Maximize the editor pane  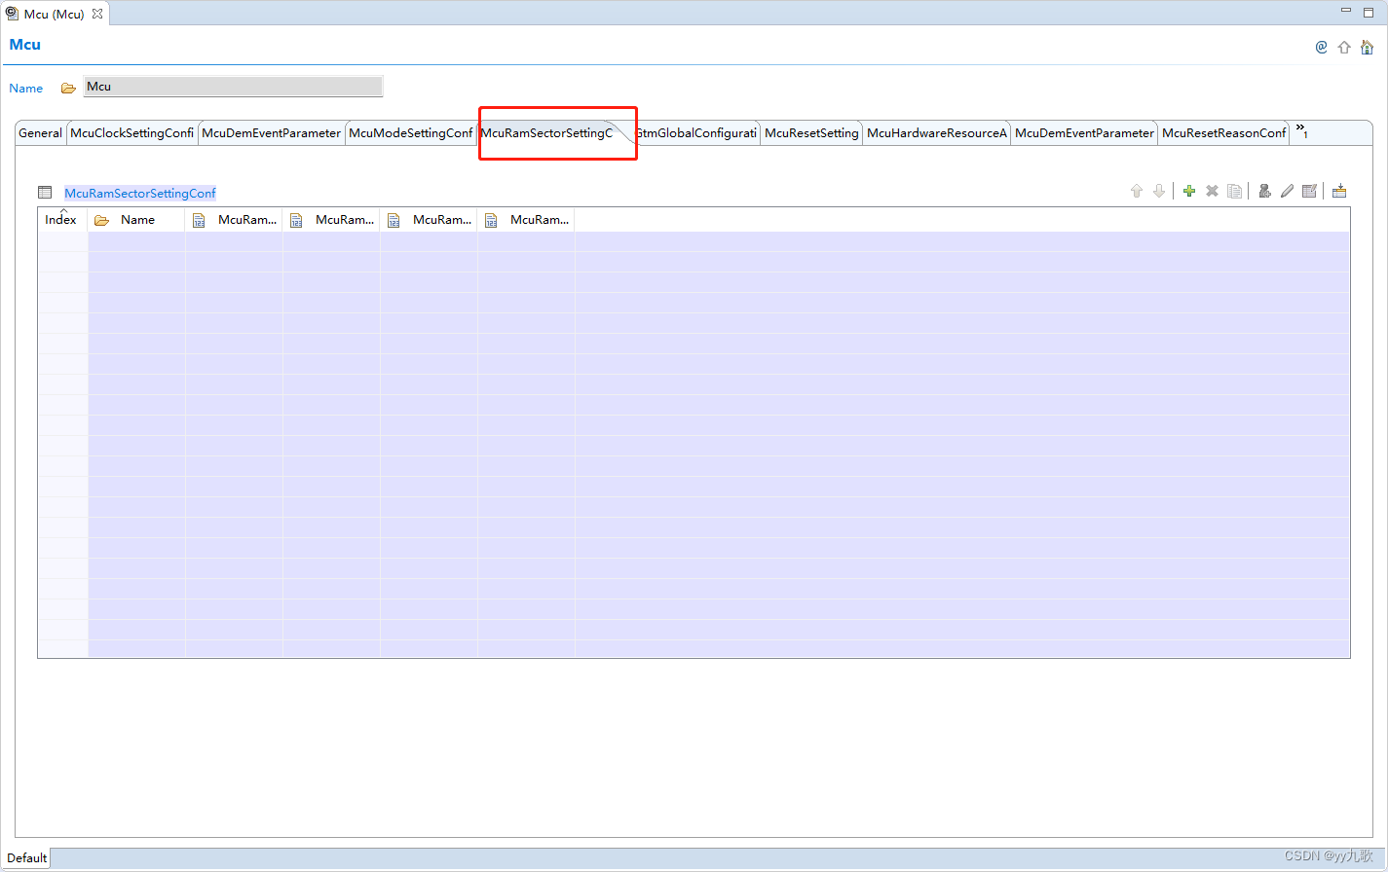[x=1369, y=12]
